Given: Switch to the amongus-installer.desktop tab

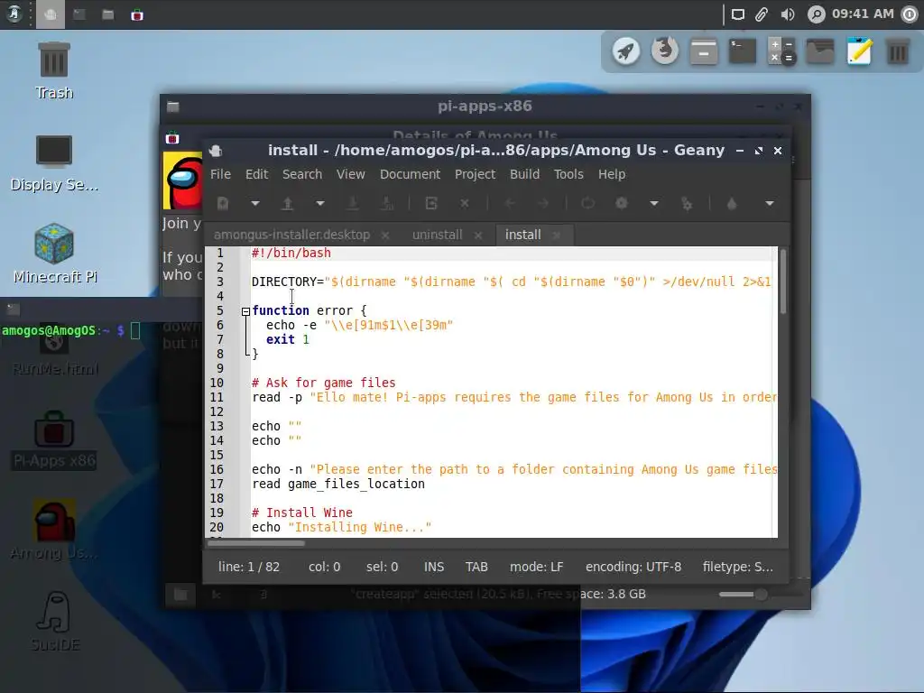Looking at the screenshot, I should click(x=291, y=235).
